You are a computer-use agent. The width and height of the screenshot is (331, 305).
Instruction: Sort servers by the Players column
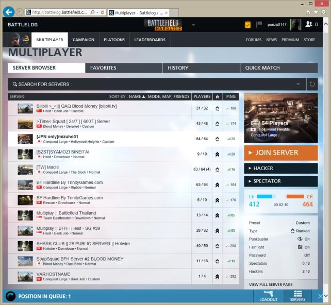202,97
